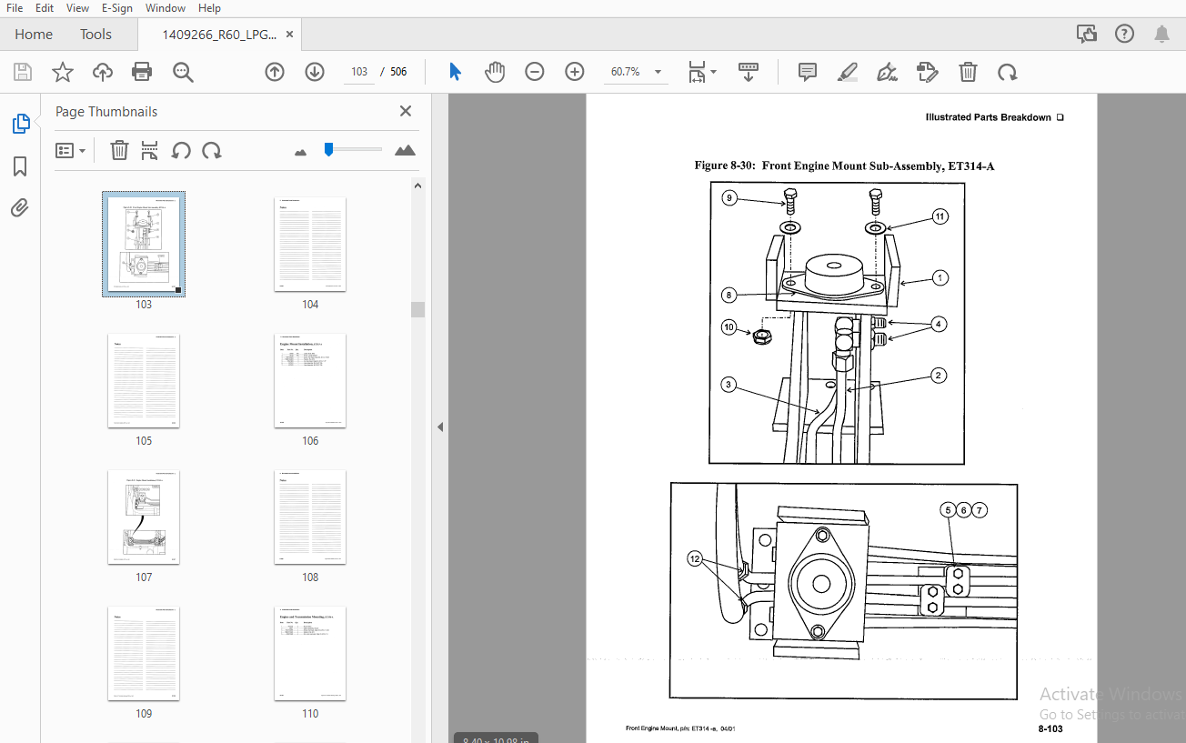Select page 103 thumbnail
The image size is (1186, 743).
144,244
